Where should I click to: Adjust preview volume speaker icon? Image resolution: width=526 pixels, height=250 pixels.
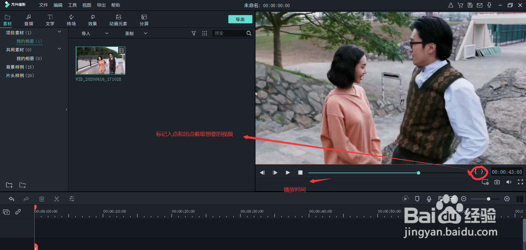pos(509,182)
